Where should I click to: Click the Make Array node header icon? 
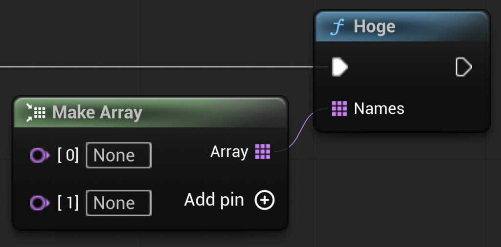click(x=35, y=112)
